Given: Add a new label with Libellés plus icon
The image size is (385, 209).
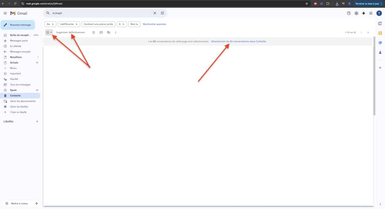Looking at the screenshot, I should [x=37, y=121].
